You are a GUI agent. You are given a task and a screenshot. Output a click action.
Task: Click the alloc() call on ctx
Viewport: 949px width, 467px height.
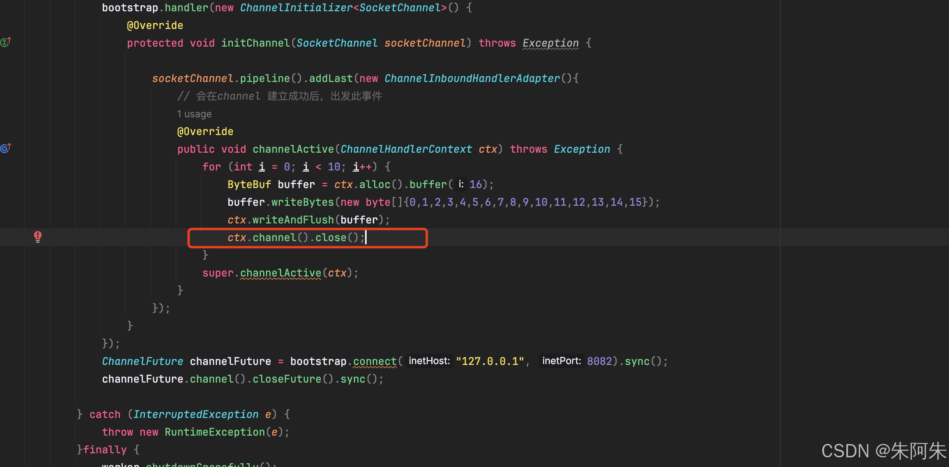381,184
